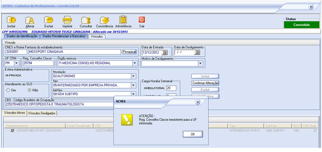Viewport: 322px width, 152px height.
Task: Open the Vínculos Desligados tab
Action: pos(42,113)
